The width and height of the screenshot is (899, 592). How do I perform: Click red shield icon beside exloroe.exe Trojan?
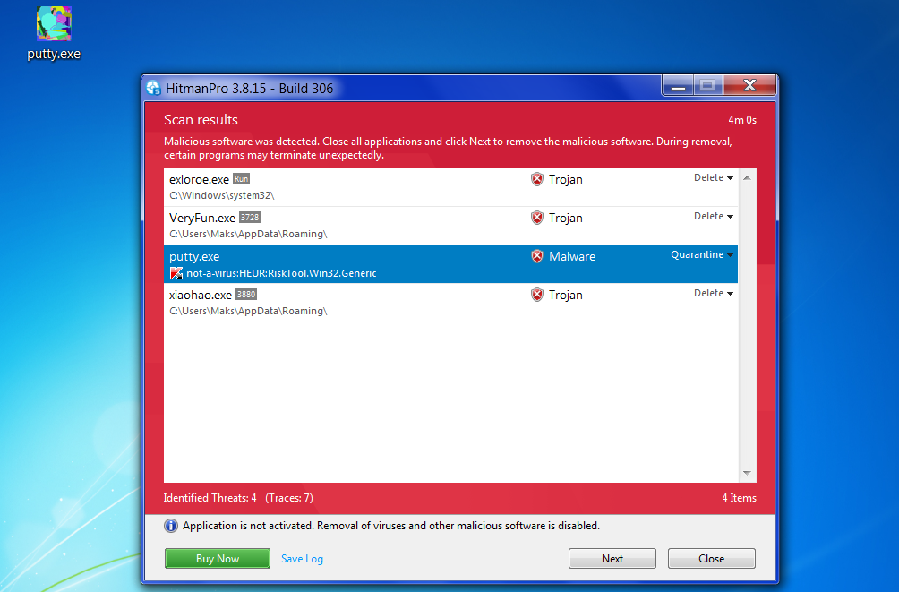[537, 179]
